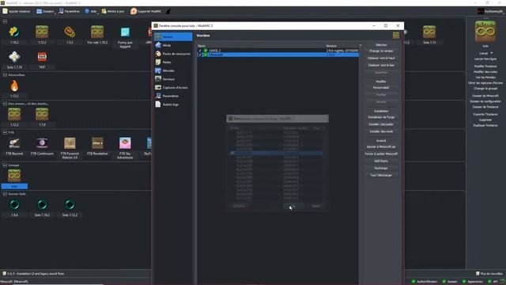Click the instance icon at console top right
The image size is (506, 285).
click(x=396, y=35)
